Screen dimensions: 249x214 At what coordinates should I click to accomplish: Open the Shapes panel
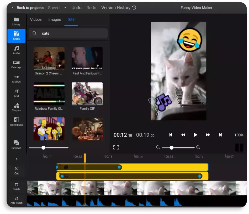16,107
